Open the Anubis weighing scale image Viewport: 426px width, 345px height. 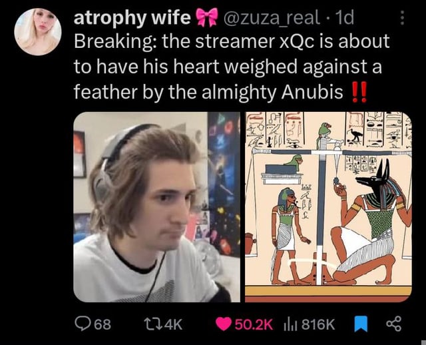click(328, 207)
